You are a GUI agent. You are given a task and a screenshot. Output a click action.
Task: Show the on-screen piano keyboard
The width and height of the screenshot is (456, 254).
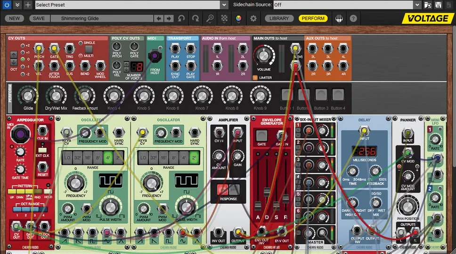coord(339,18)
